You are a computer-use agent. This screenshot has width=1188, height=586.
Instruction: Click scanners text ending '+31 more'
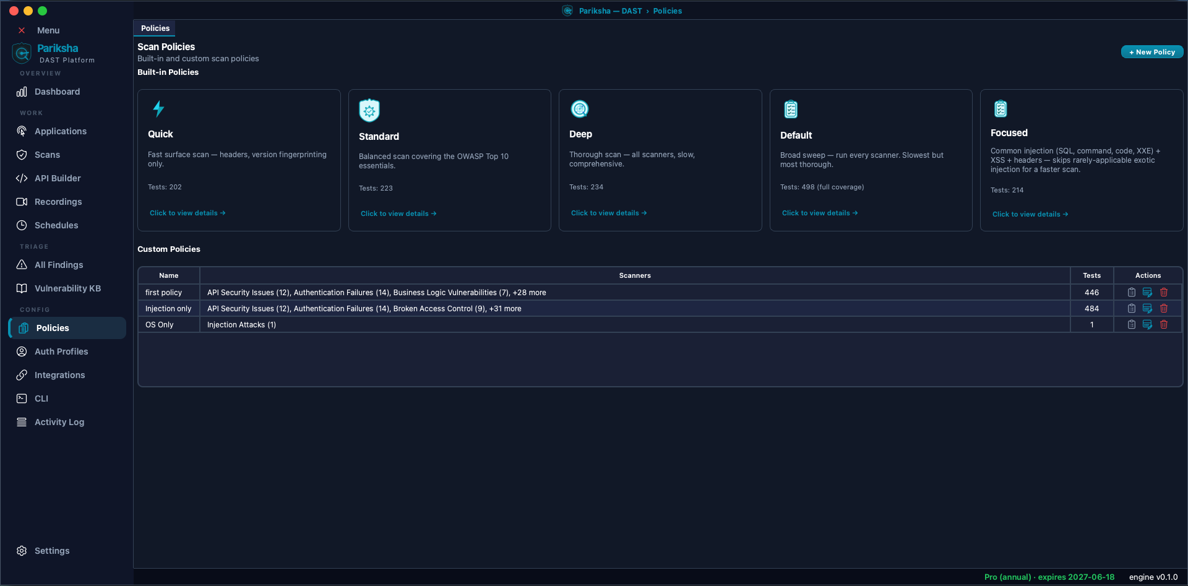click(364, 309)
